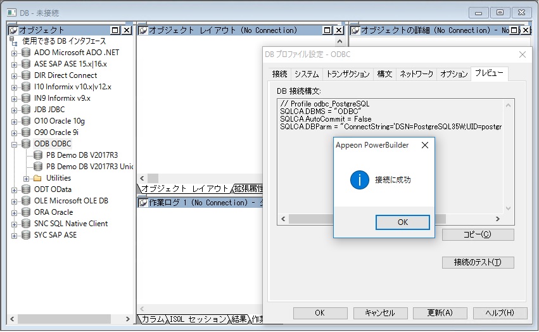Click the SYC SAP ASE database icon
The image size is (539, 332).
click(26, 235)
